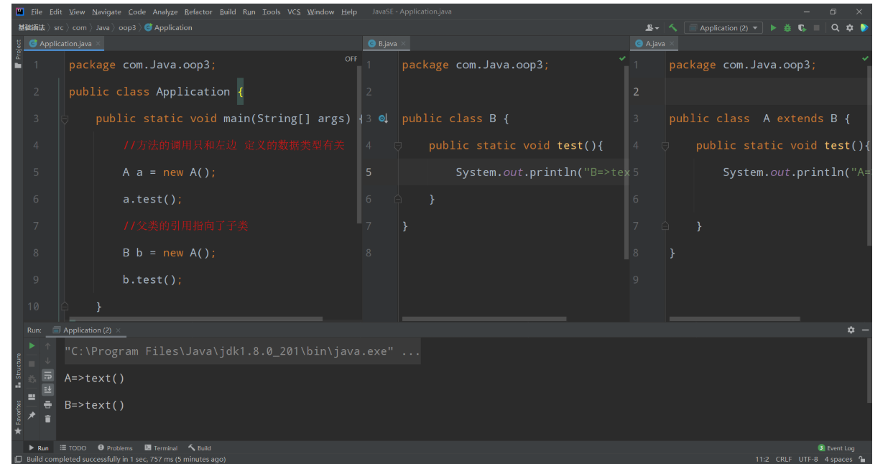Collapse test() fold marker in A.java line 4

[x=665, y=146]
